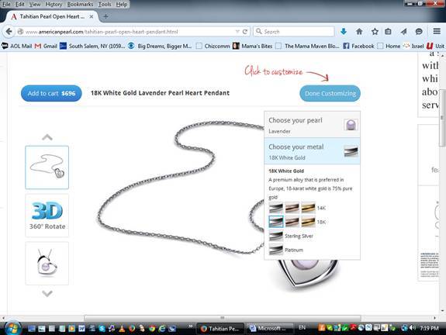Image resolution: width=446 pixels, height=335 pixels.
Task: Reload the page with the refresh icon
Action: click(245, 32)
